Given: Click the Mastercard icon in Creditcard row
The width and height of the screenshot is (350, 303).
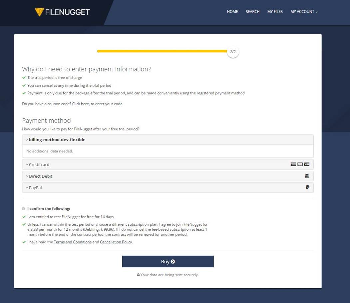Looking at the screenshot, I should [x=300, y=164].
